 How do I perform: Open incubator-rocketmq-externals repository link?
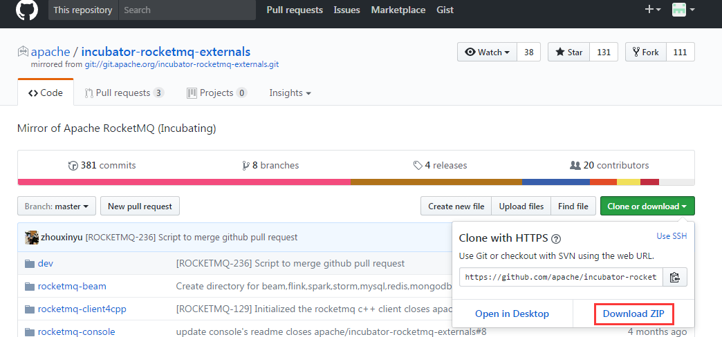[x=166, y=52]
